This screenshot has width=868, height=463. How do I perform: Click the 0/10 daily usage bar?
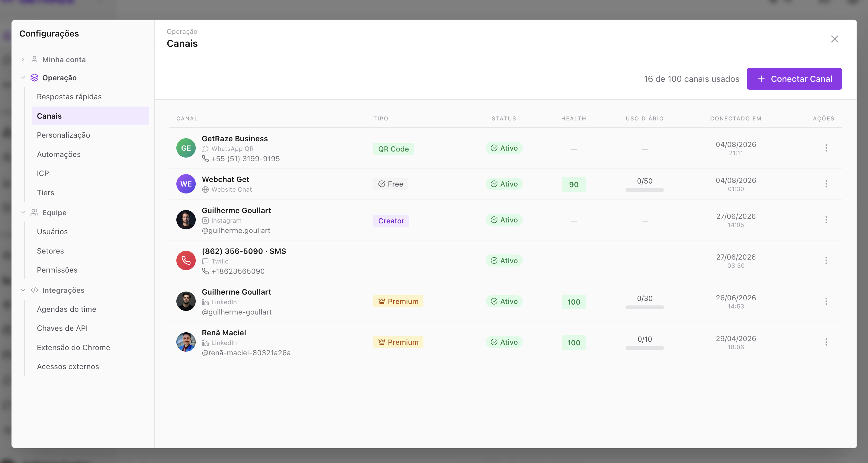click(x=644, y=348)
